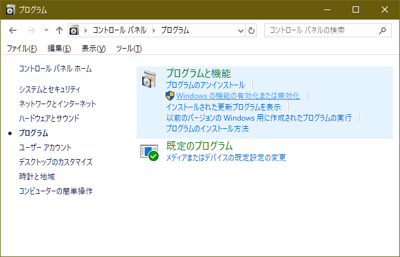Close the プログラム window
Image resolution: width=400 pixels, height=257 pixels.
385,9
